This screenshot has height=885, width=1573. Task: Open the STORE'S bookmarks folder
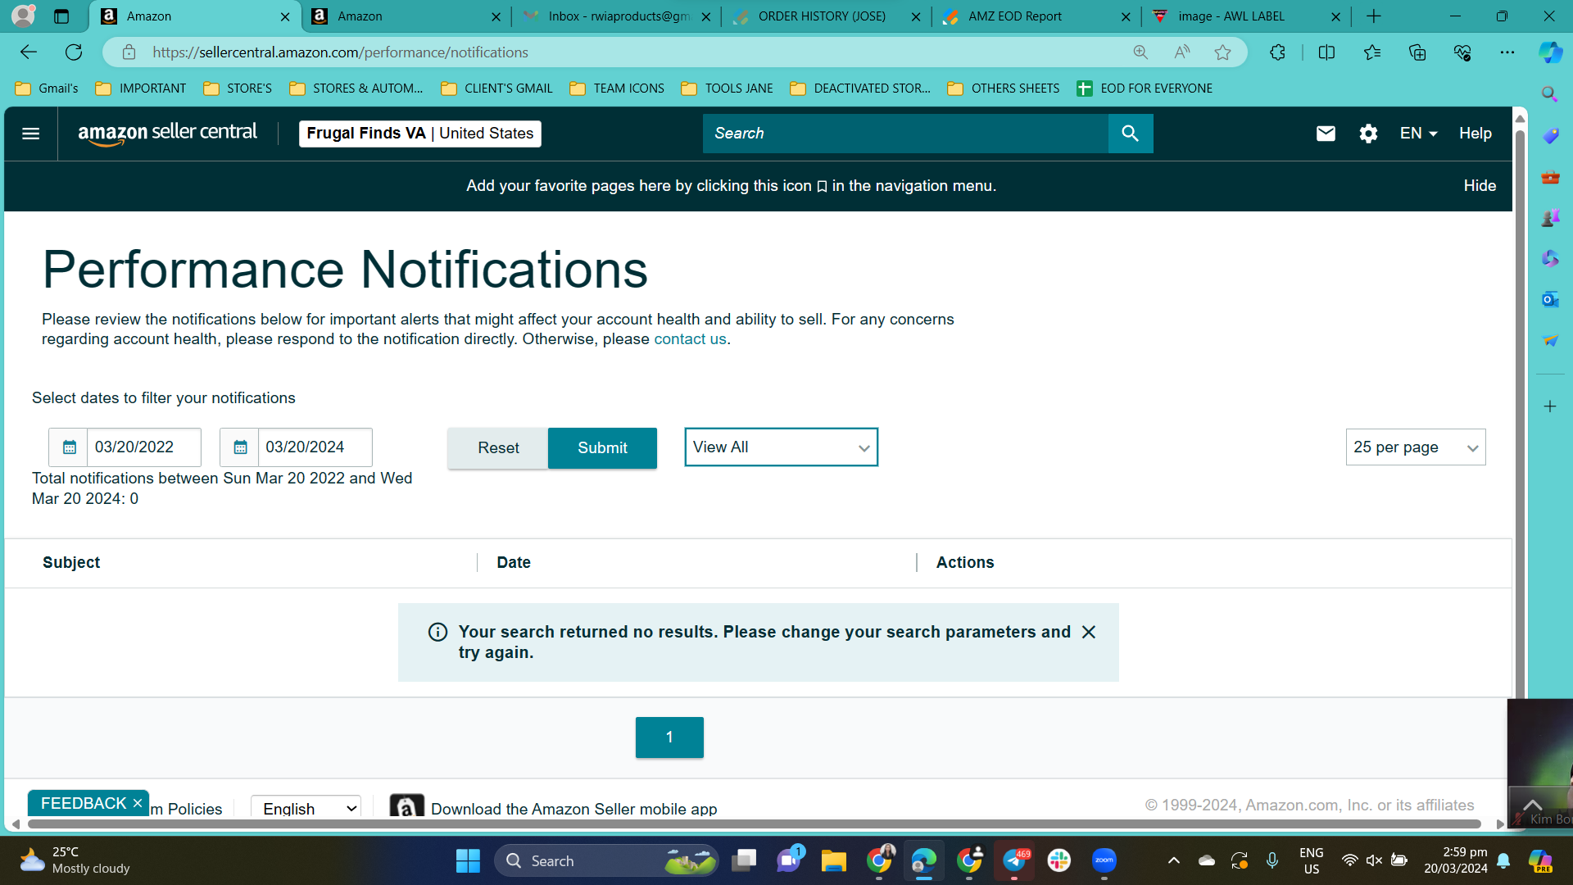(238, 88)
